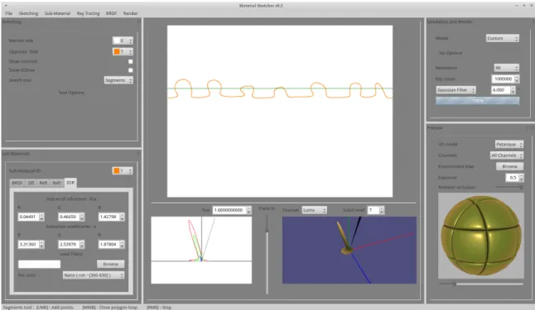
Task: Click status text '[RMB] : Stop.'
Action: (x=159, y=308)
